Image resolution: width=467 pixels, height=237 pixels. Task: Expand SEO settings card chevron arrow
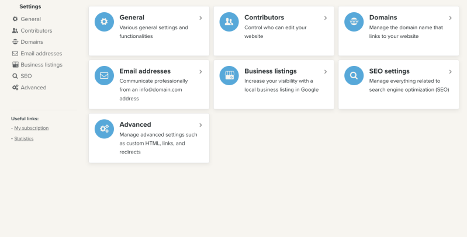tap(450, 72)
